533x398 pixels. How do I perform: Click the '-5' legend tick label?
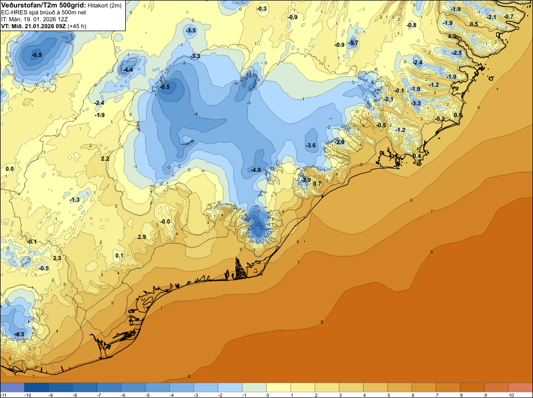(x=148, y=395)
